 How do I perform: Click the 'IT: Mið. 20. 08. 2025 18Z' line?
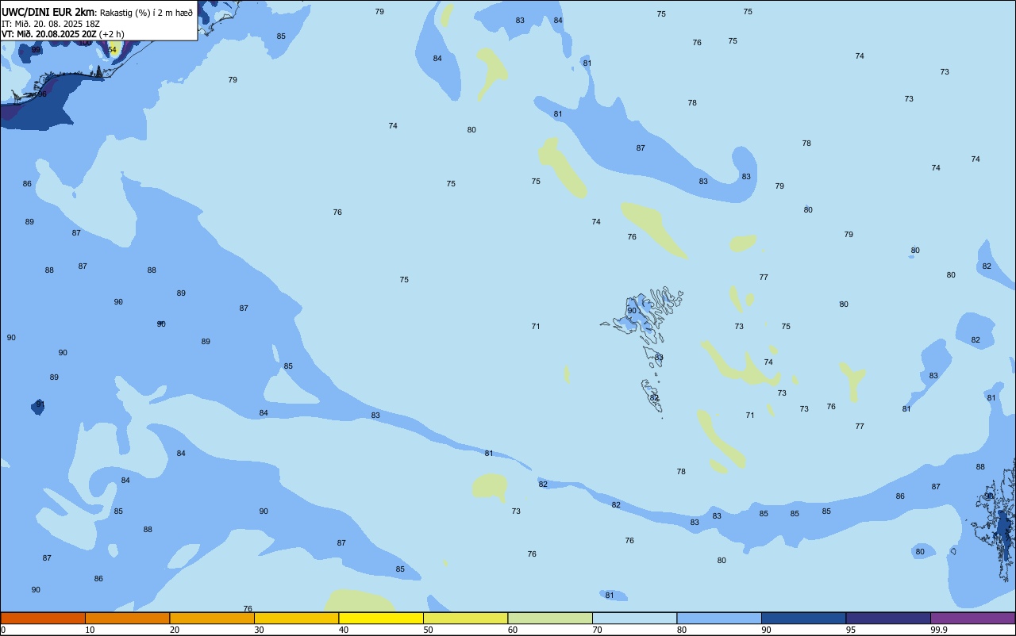[x=51, y=24]
